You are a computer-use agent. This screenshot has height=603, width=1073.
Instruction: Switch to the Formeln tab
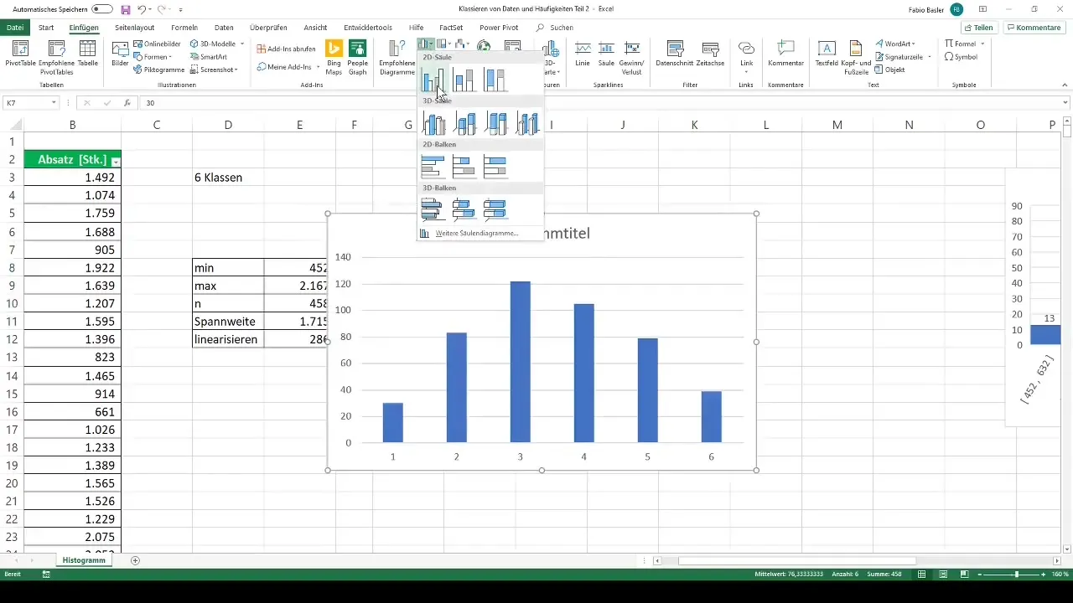tap(184, 28)
